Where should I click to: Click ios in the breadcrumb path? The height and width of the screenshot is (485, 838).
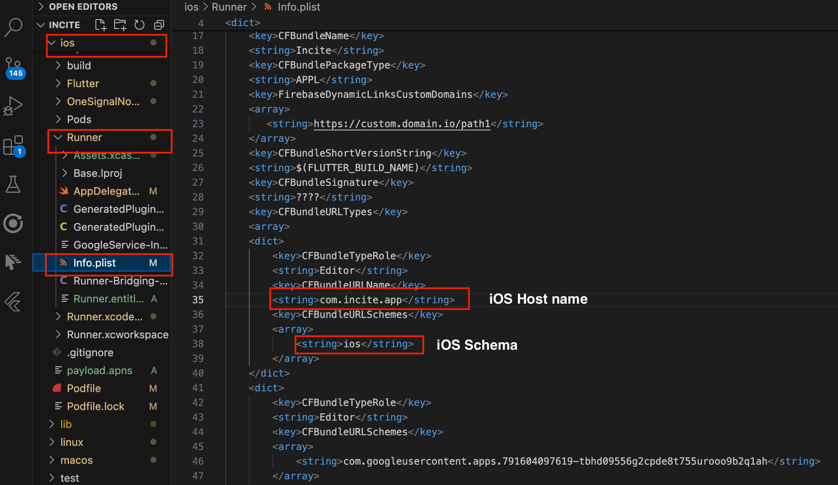[191, 7]
